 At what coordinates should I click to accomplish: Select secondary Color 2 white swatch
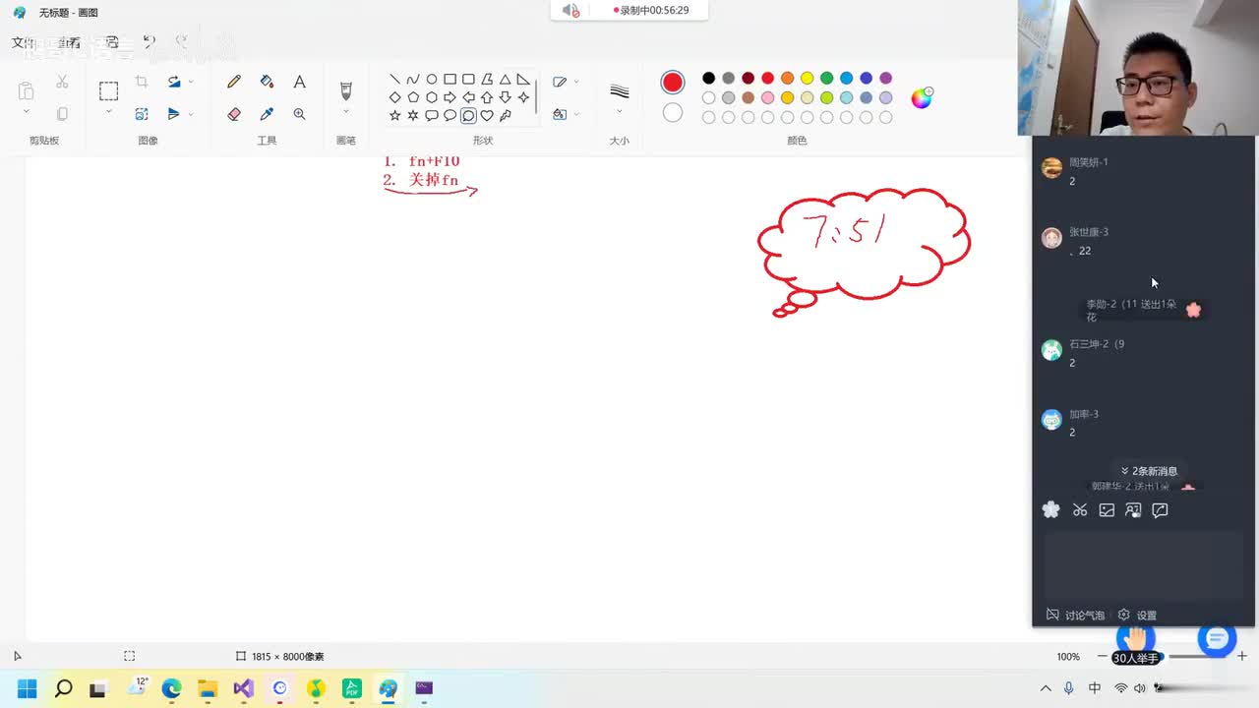coord(673,113)
